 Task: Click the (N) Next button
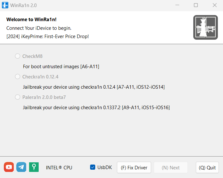(x=171, y=167)
